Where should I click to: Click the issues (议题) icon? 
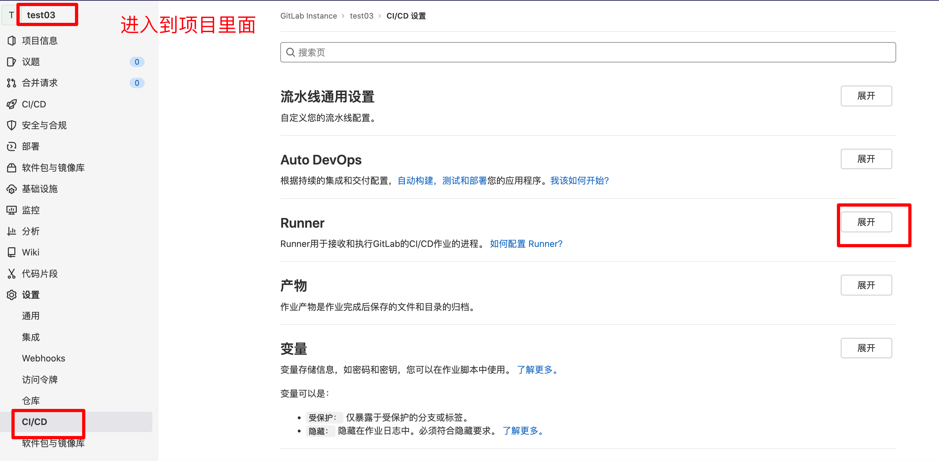tap(12, 62)
